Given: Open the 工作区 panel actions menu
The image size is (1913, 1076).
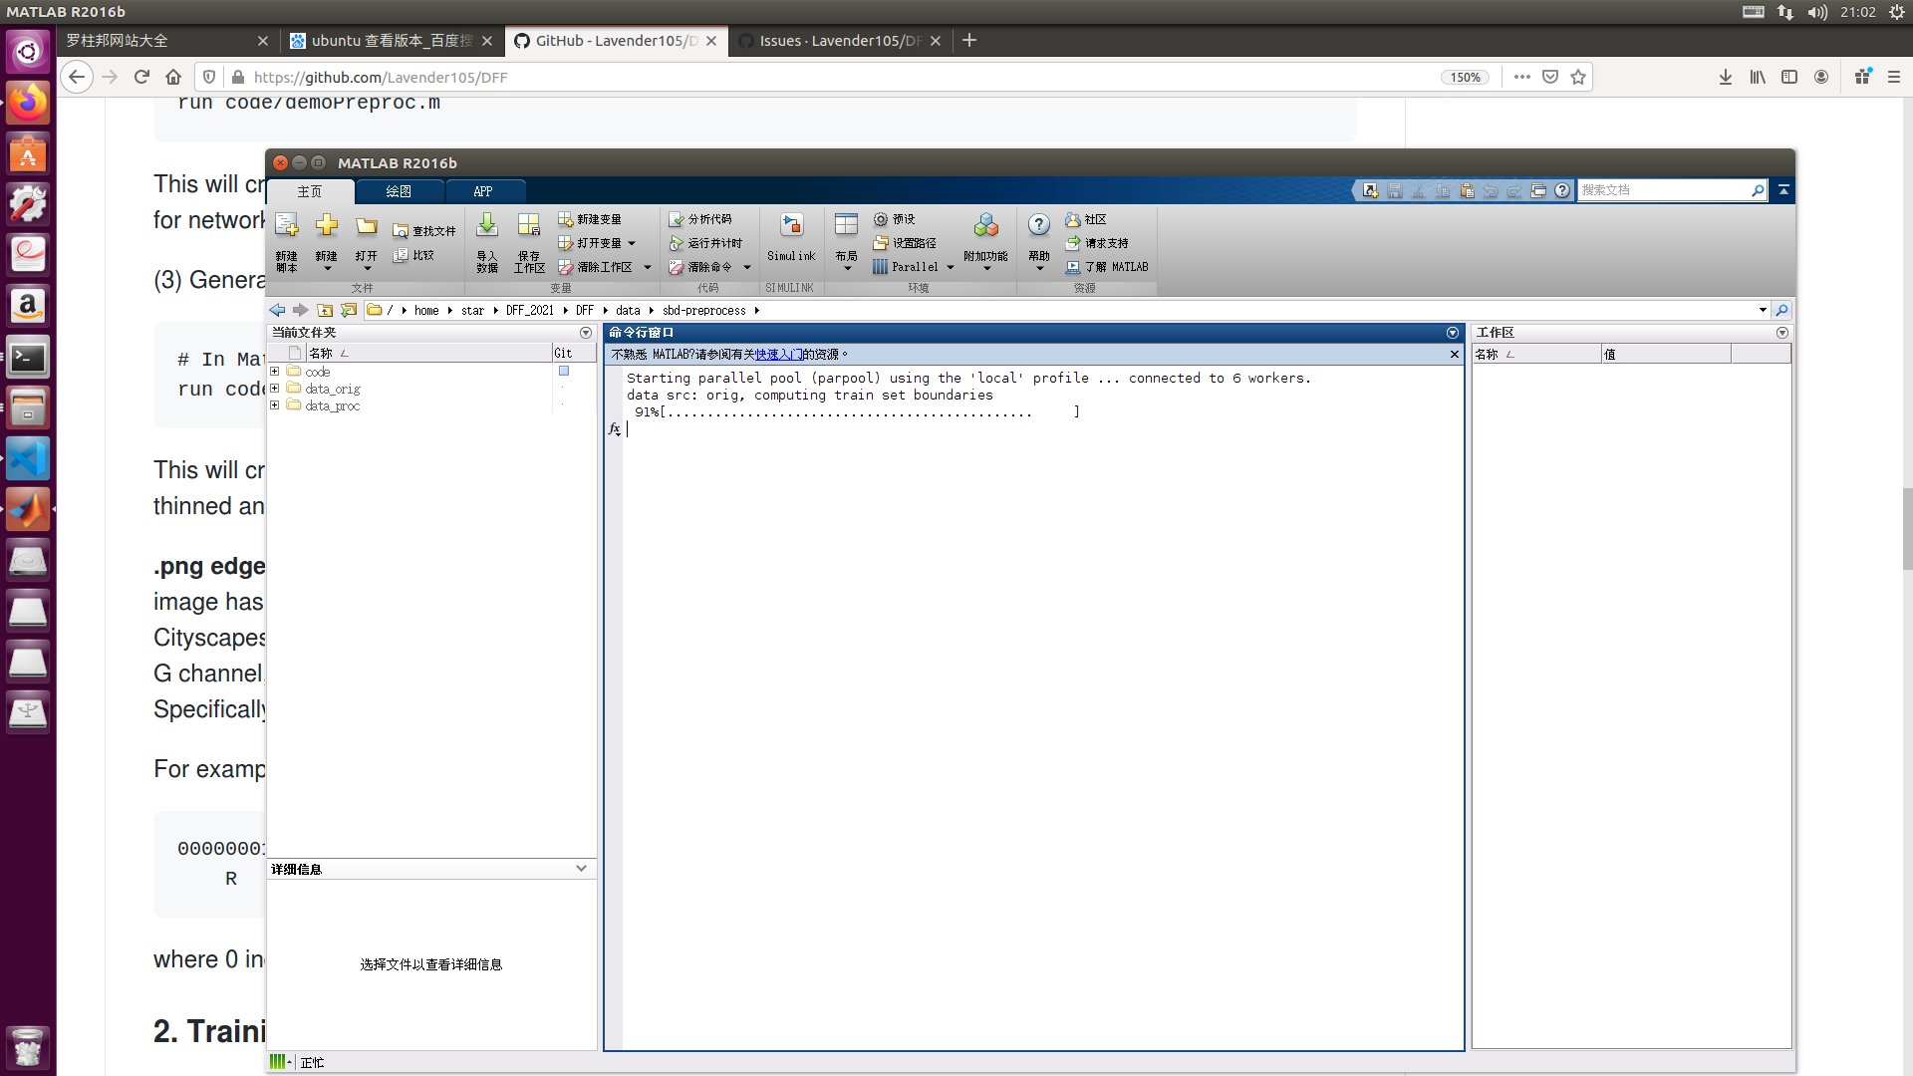Looking at the screenshot, I should [1782, 333].
